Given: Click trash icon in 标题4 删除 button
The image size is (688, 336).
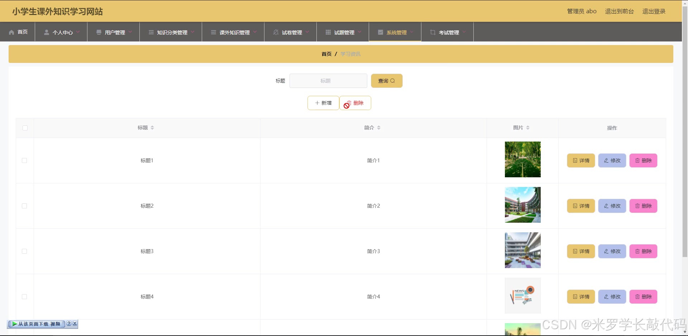Looking at the screenshot, I should click(x=637, y=297).
